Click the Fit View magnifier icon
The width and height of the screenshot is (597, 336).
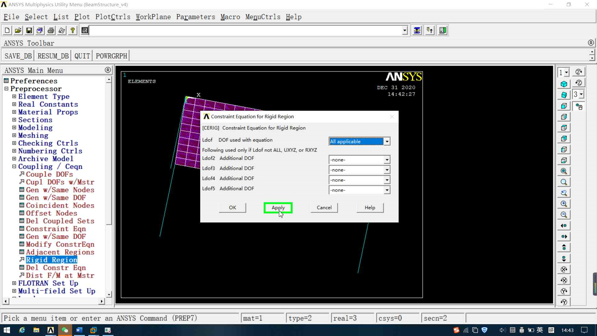click(x=564, y=171)
